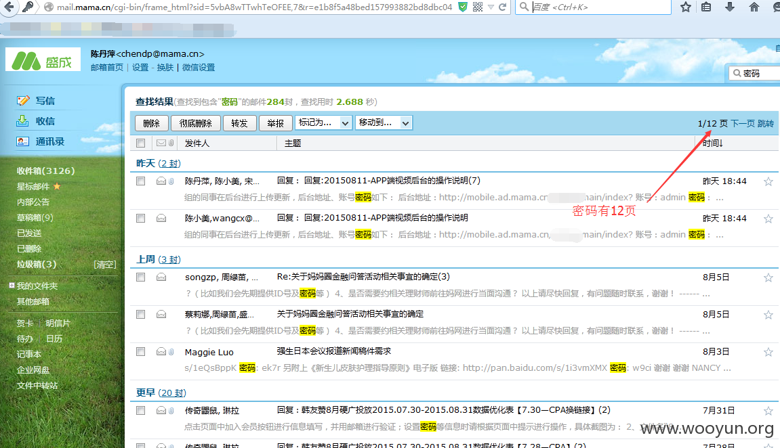Check the select-all checkbox in header
Screen dimensions: 780x448
pos(141,143)
